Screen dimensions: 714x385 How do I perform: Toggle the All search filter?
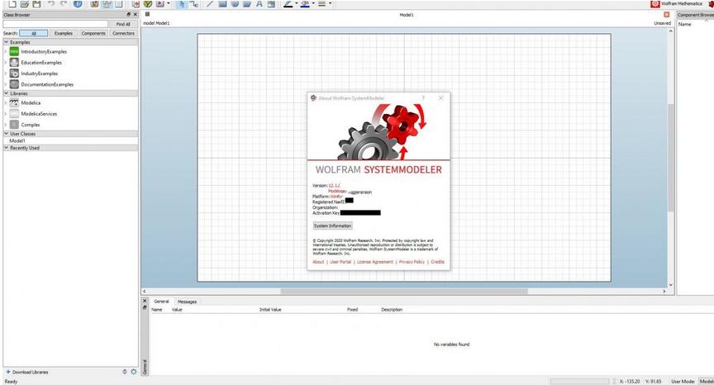[33, 33]
